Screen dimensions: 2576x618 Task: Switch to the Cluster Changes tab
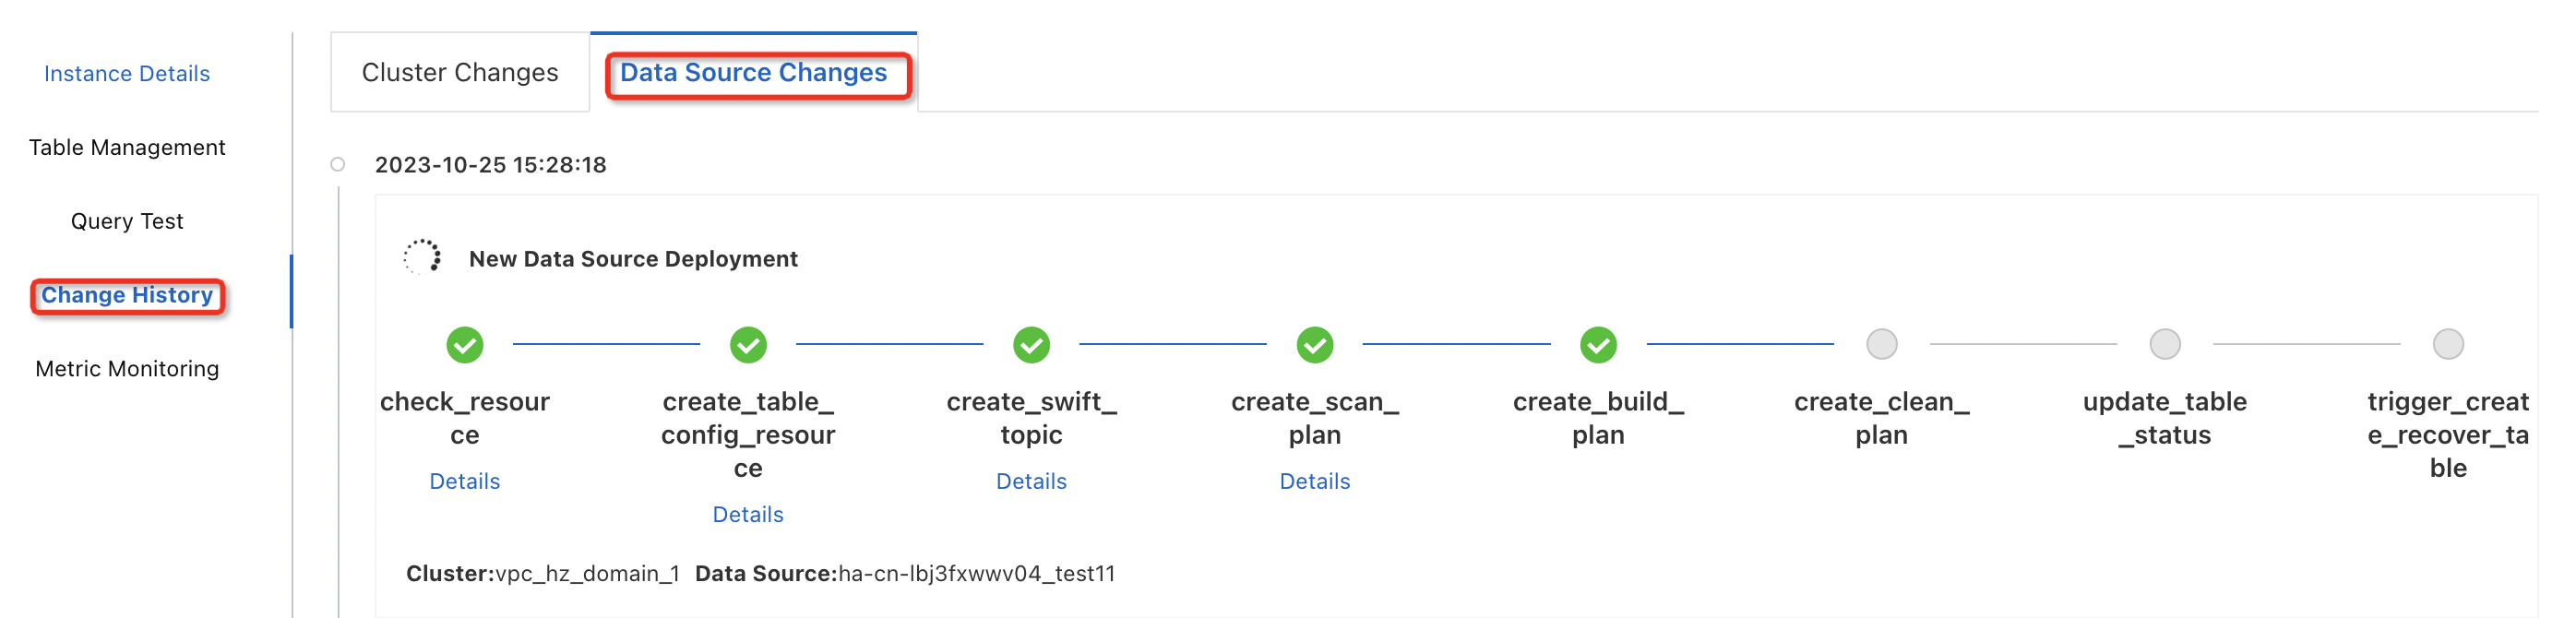460,73
